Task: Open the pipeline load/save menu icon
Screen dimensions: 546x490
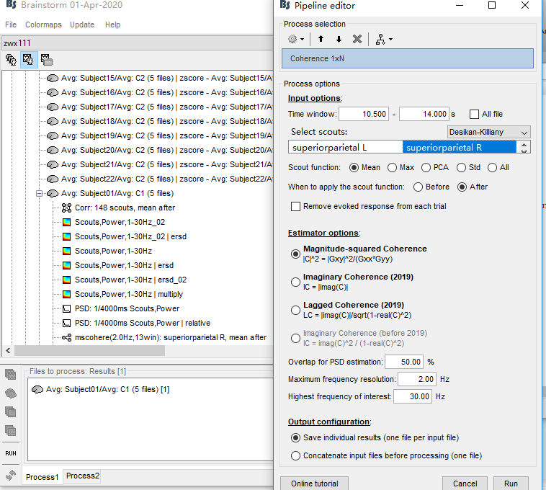Action: tap(384, 40)
